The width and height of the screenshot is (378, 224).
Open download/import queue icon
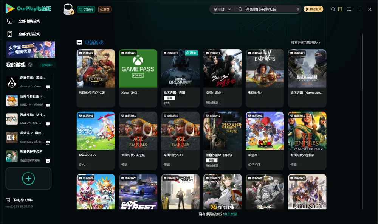[x=8, y=200]
